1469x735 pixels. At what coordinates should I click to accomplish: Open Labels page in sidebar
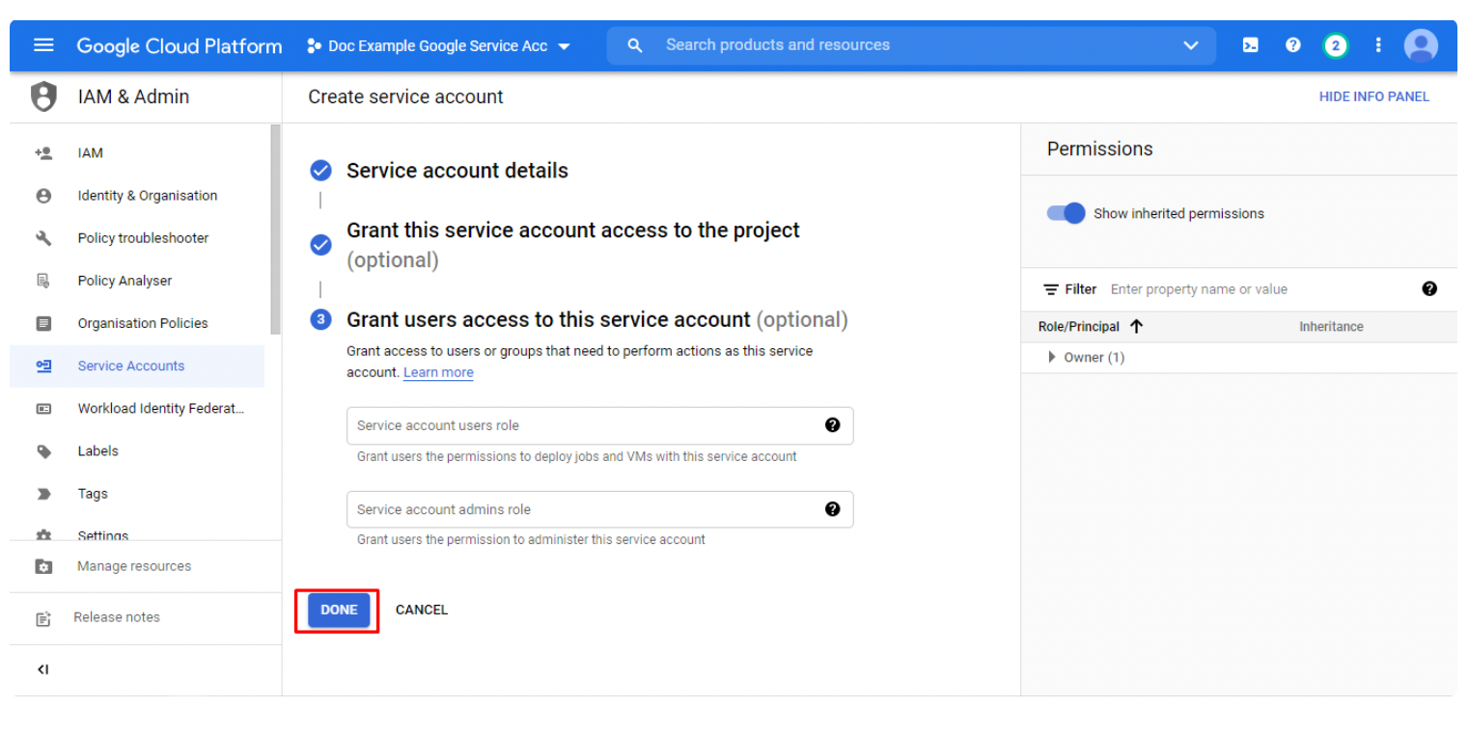click(98, 450)
